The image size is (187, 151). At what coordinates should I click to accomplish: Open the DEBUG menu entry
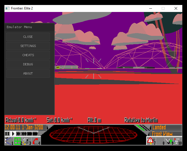pyautogui.click(x=28, y=64)
